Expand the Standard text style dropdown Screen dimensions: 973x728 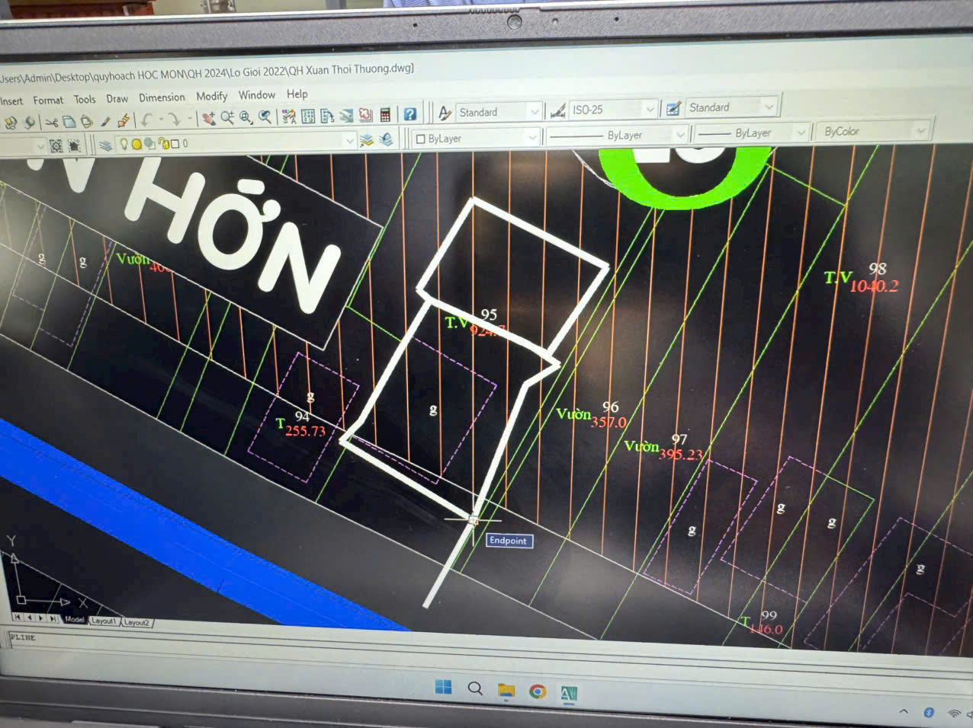pyautogui.click(x=534, y=111)
